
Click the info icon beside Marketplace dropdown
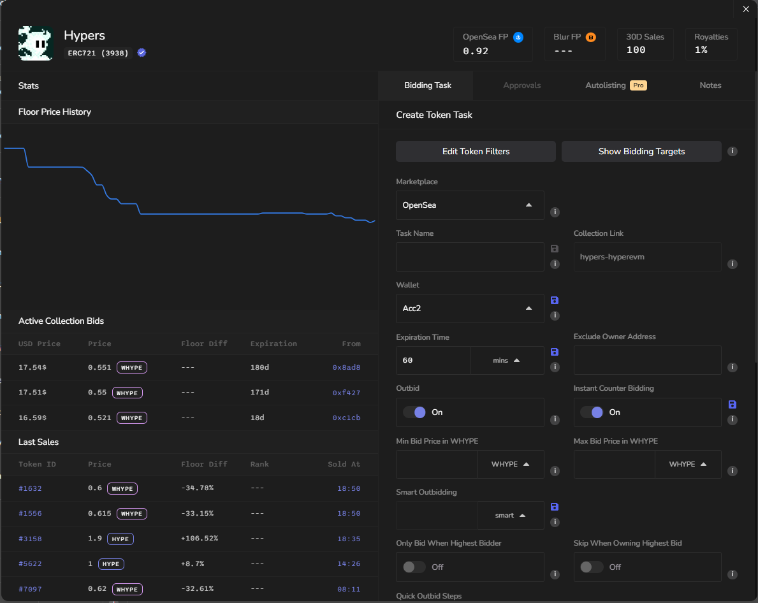[x=555, y=212]
